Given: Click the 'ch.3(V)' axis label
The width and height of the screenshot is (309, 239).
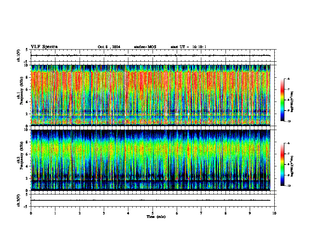Looking at the screenshot, I should click(18, 200).
